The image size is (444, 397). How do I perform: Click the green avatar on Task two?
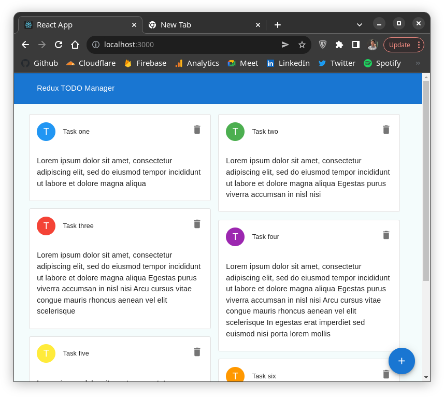pos(235,132)
